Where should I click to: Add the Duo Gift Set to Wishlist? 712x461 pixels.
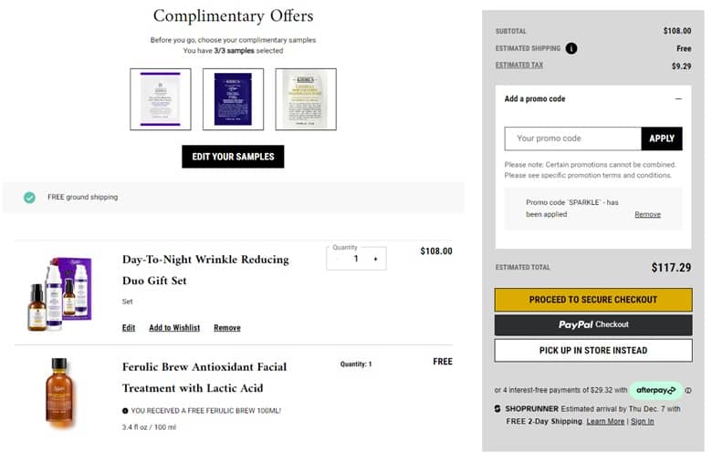(174, 328)
